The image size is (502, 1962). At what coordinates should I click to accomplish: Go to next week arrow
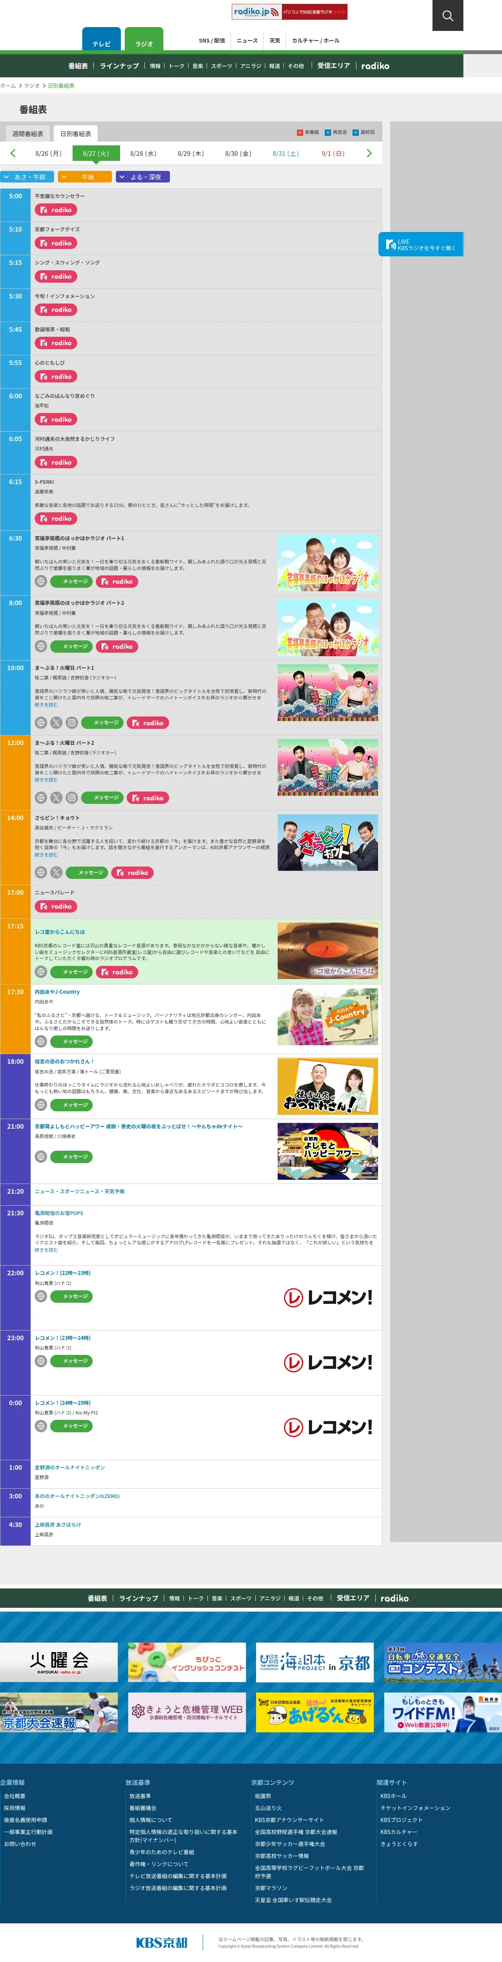(x=369, y=153)
